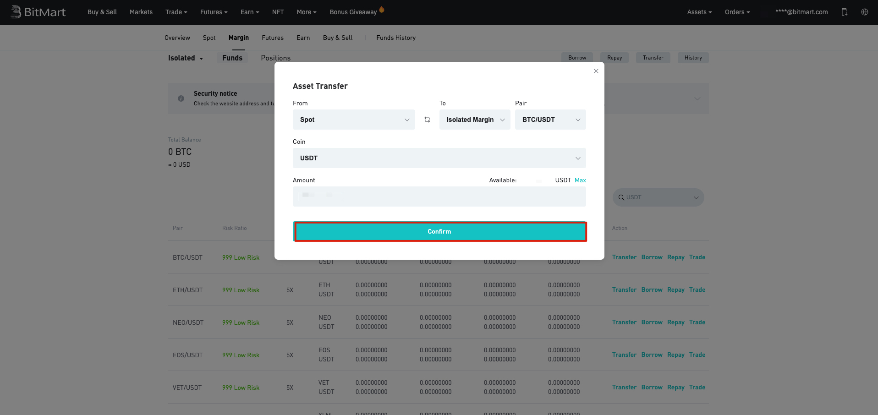
Task: Click the ETH/USDT pair name
Action: (x=187, y=290)
